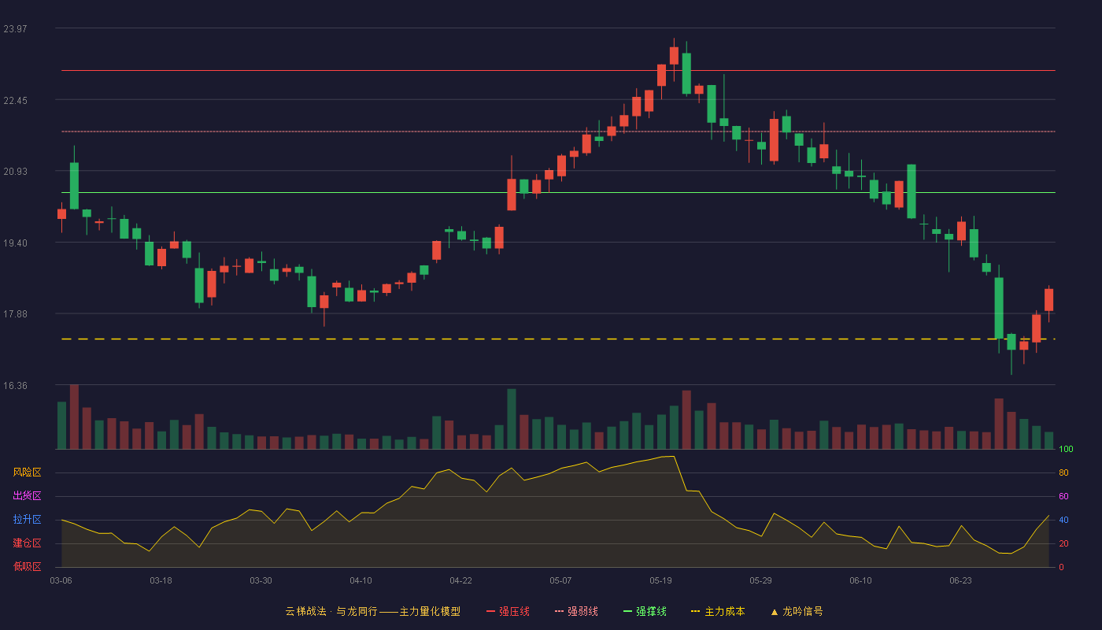Click the red 20 indicator axis value

[x=1063, y=544]
